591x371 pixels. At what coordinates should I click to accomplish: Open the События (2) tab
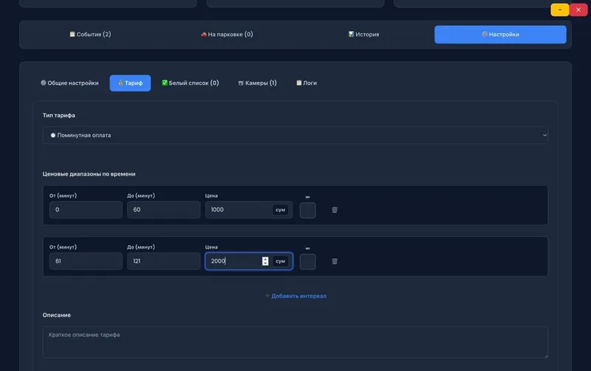coord(90,34)
